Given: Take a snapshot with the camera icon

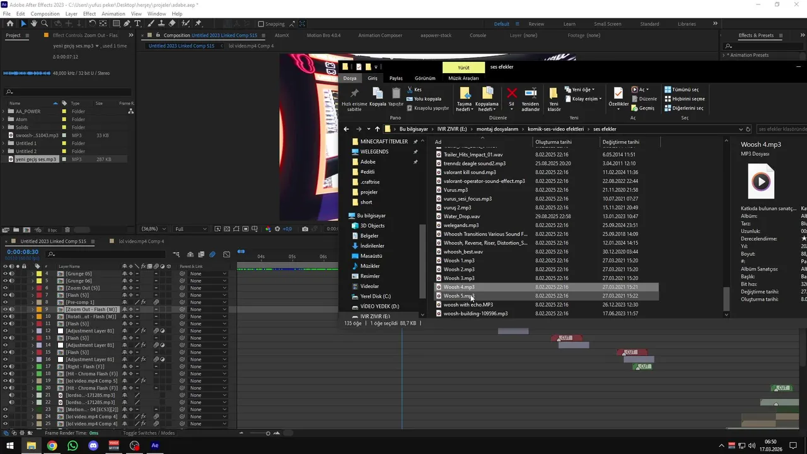Looking at the screenshot, I should pyautogui.click(x=305, y=229).
